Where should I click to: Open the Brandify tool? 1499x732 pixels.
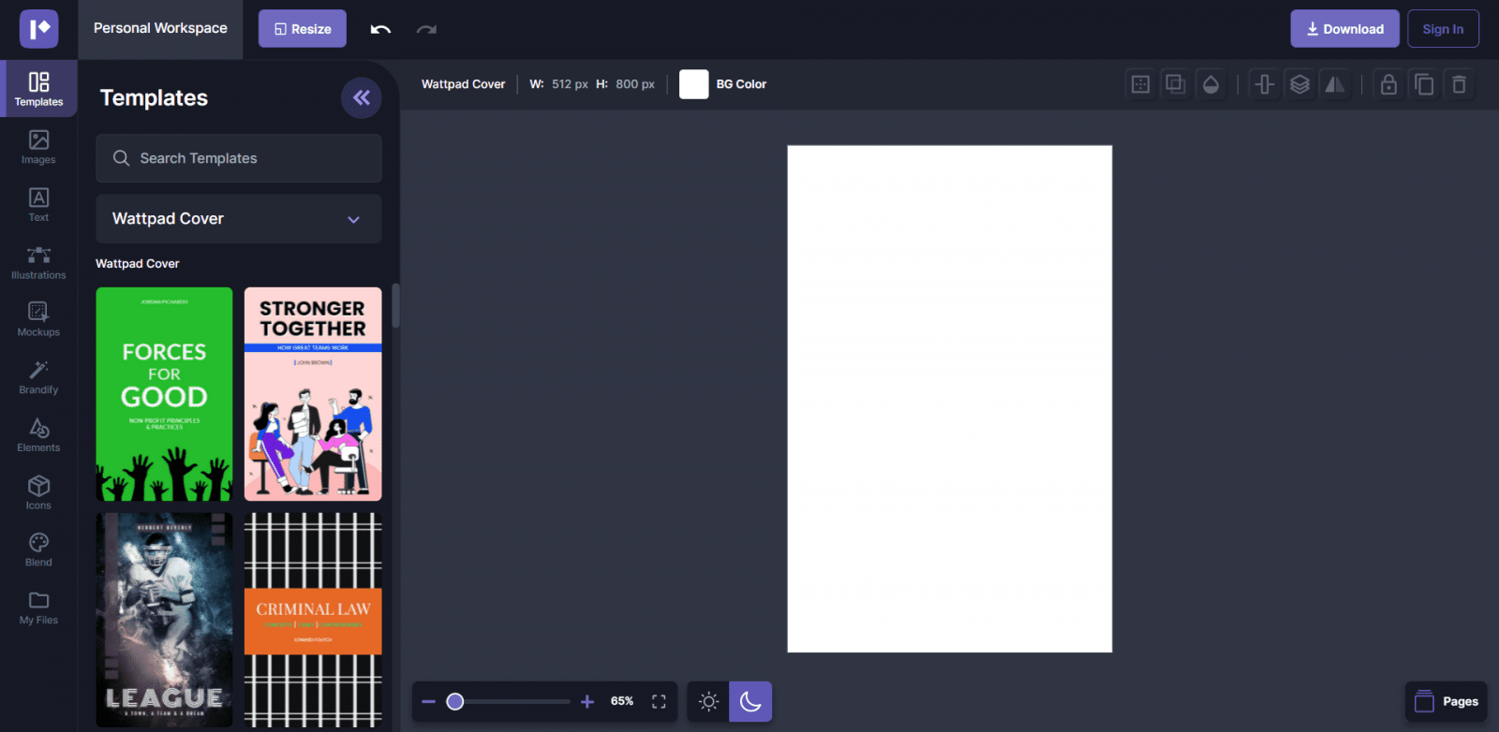coord(38,376)
